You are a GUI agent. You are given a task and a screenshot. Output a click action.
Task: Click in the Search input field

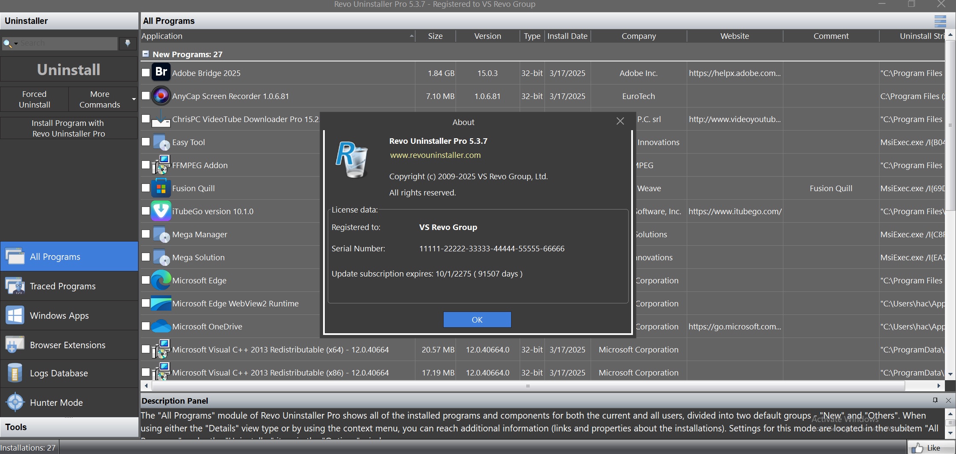pyautogui.click(x=68, y=43)
